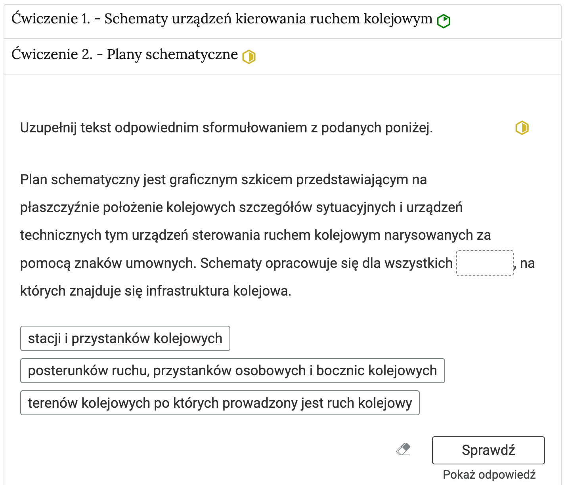Click the 'Pokaż odpowiedź' link

point(489,474)
